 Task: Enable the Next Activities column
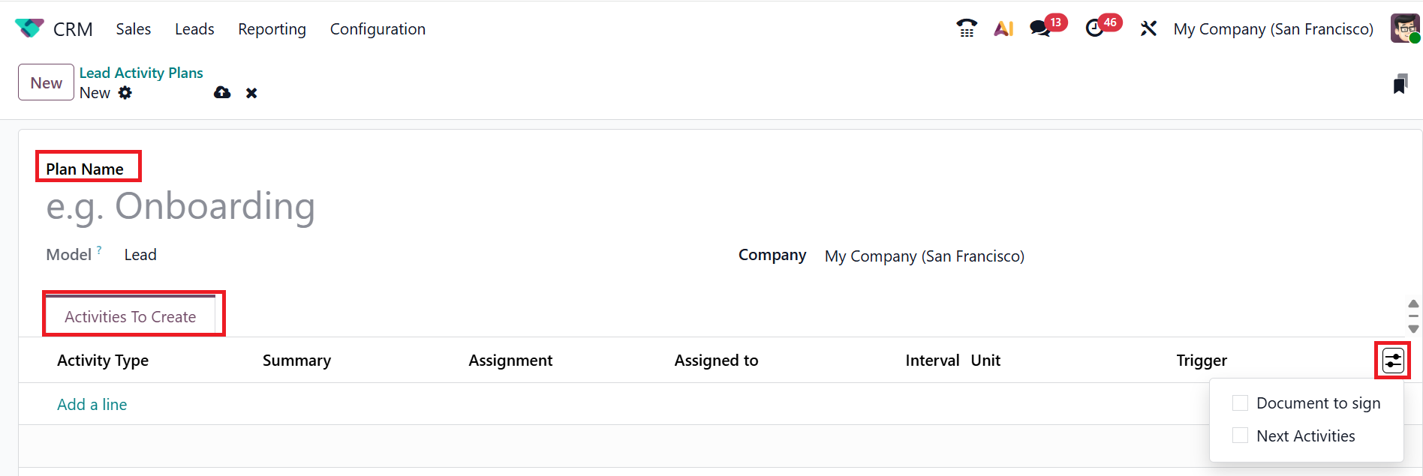pos(1241,436)
